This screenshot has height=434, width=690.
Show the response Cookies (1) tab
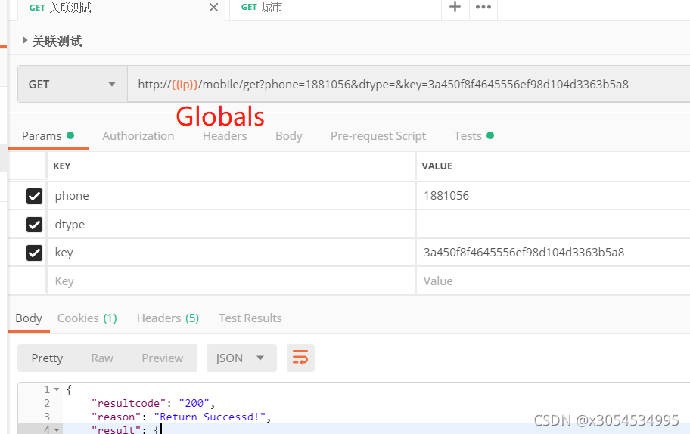[87, 318]
